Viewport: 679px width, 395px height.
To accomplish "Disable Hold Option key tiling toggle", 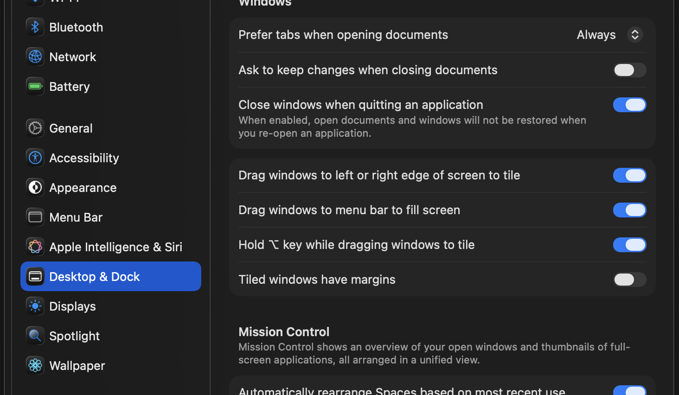I will 629,245.
